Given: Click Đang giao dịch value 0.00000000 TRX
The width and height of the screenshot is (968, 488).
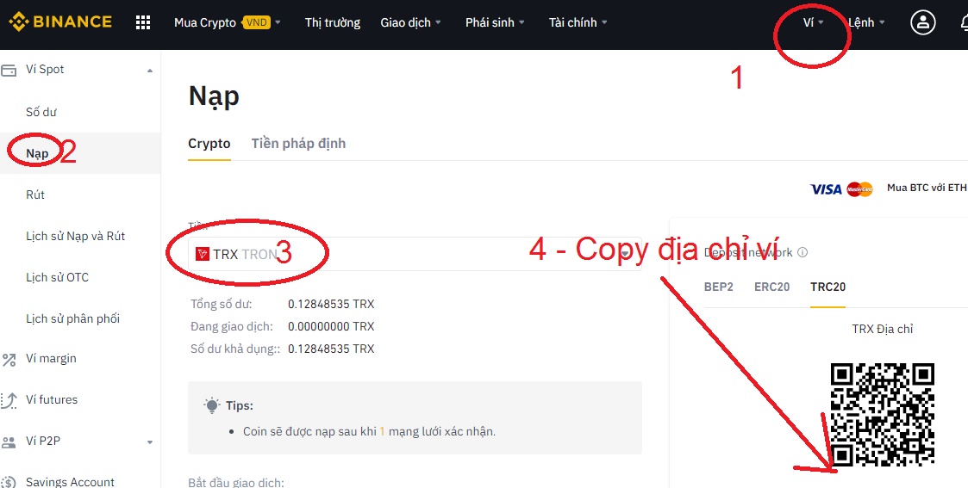Looking at the screenshot, I should click(x=331, y=326).
